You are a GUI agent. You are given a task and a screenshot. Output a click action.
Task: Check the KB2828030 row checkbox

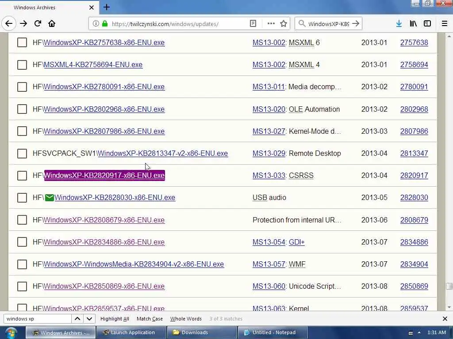click(22, 198)
